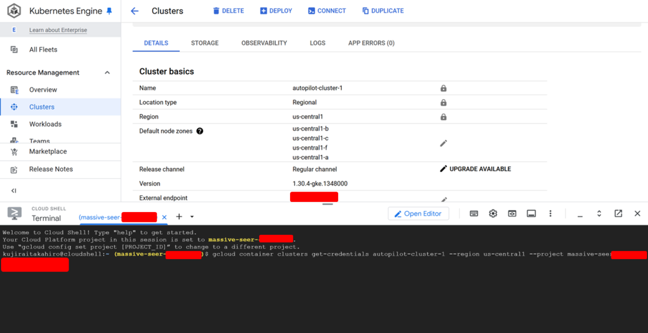Go back using the arrow beside Clusters
The width and height of the screenshot is (648, 333).
coord(135,11)
